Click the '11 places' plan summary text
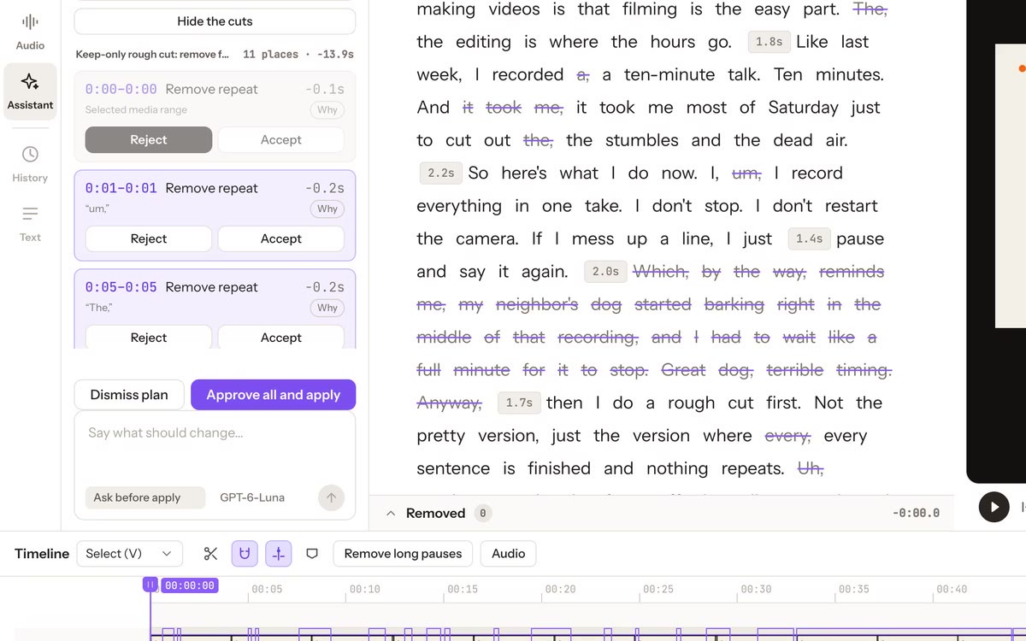The image size is (1026, 641). click(x=270, y=55)
